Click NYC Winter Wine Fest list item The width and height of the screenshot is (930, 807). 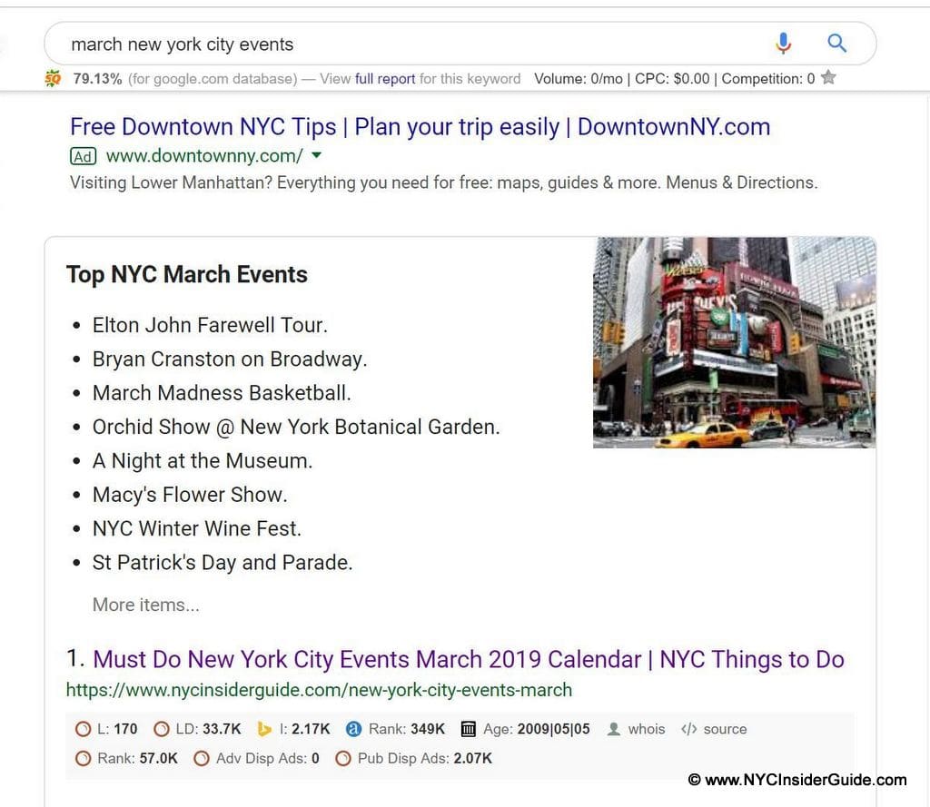(197, 528)
